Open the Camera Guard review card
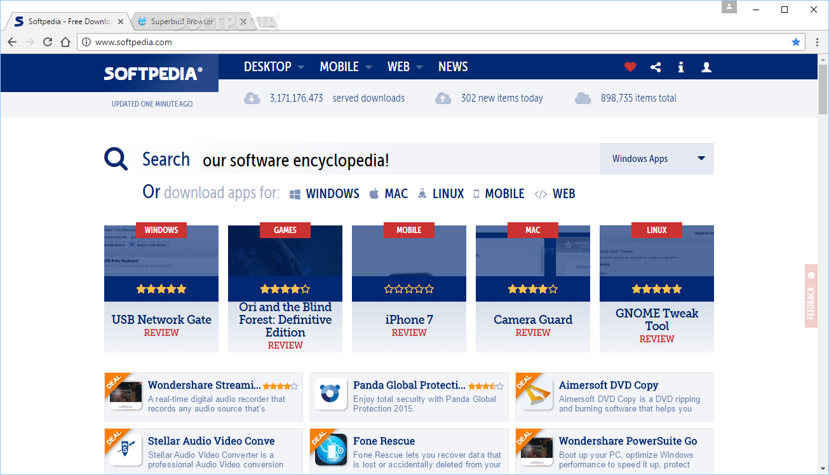 coord(533,289)
